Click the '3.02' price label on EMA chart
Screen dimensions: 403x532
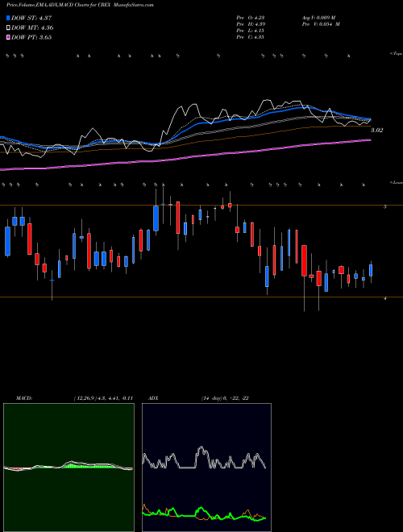tap(377, 131)
